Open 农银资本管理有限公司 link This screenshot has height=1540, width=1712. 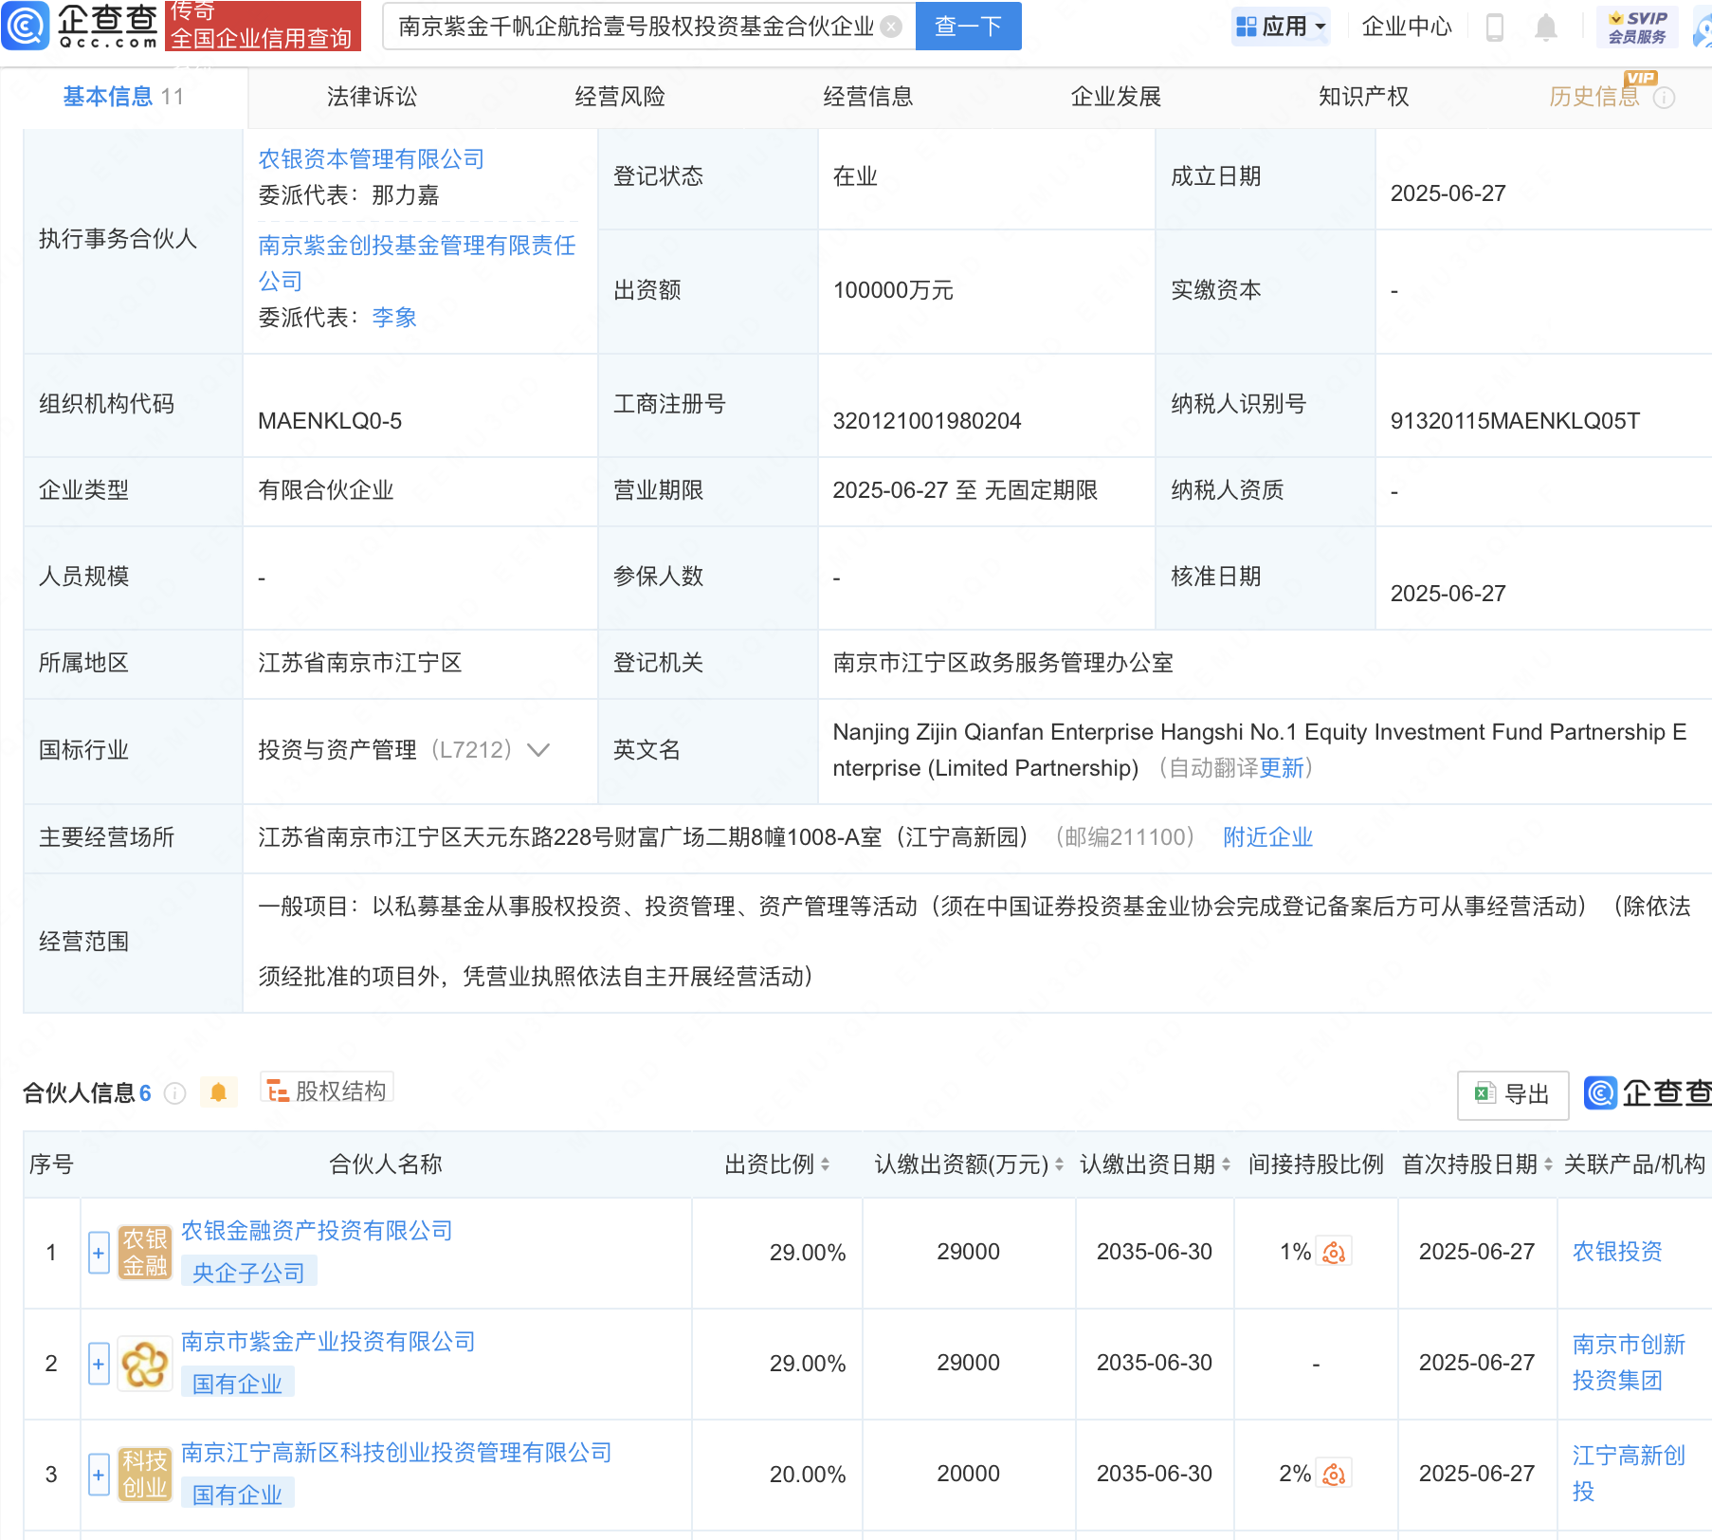click(x=372, y=159)
